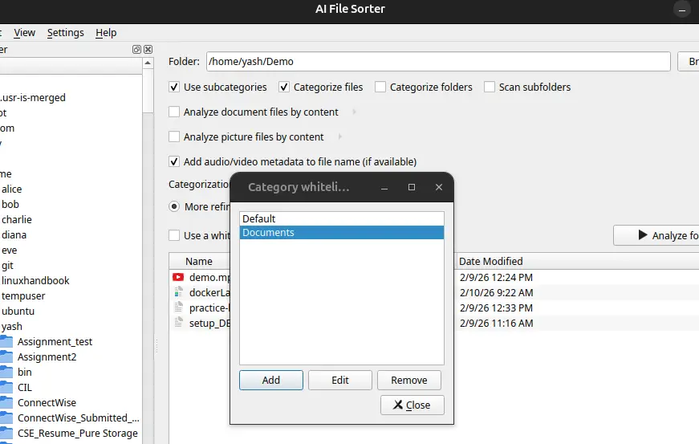Select the ConnectWise folder icon
Image resolution: width=699 pixels, height=444 pixels.
(x=6, y=402)
